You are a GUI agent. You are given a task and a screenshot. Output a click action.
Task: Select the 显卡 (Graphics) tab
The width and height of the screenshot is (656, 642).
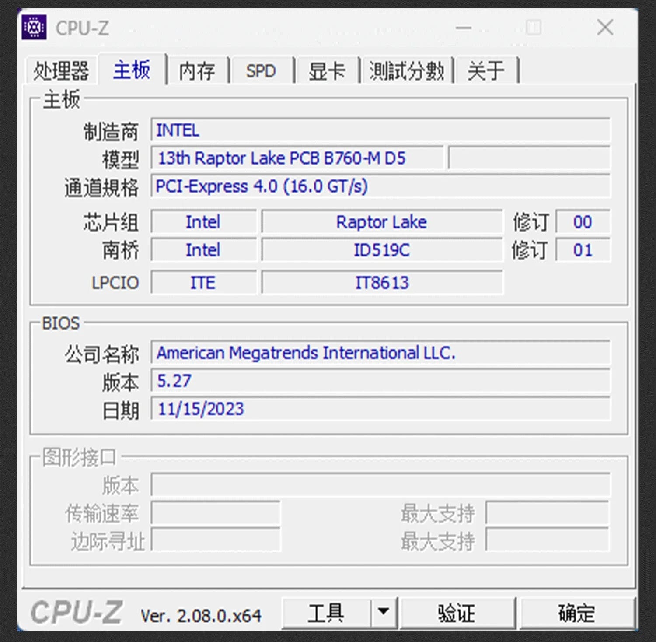[327, 71]
